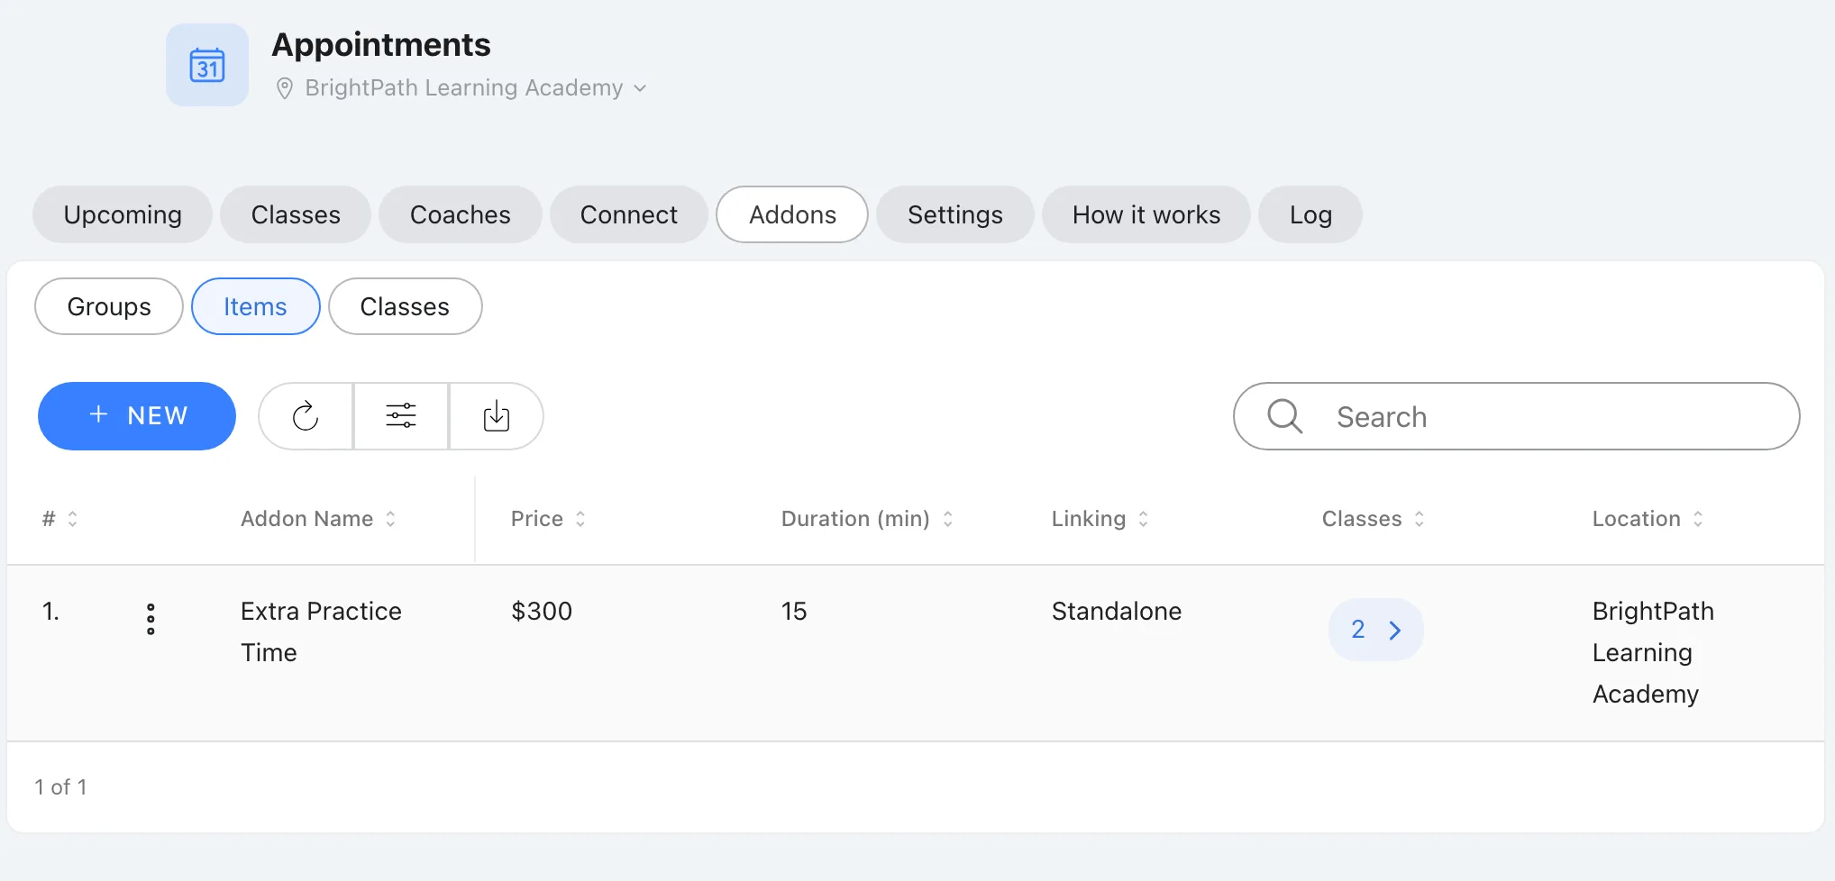
Task: Expand the 2 classes chevron badge
Action: tap(1376, 630)
